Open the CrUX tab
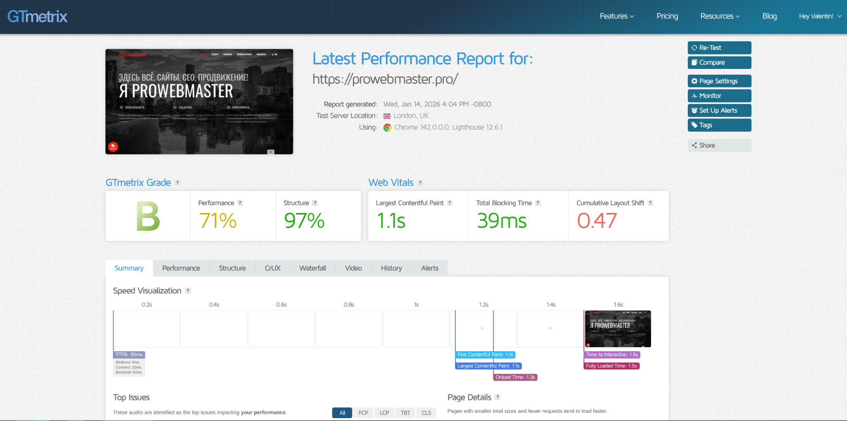Viewport: 847px width, 421px height. tap(273, 268)
